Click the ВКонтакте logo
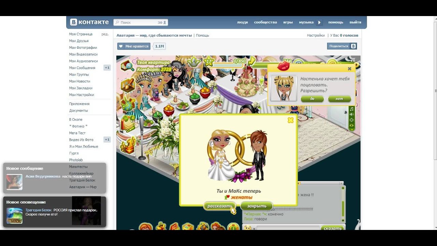The image size is (437, 246). [89, 22]
